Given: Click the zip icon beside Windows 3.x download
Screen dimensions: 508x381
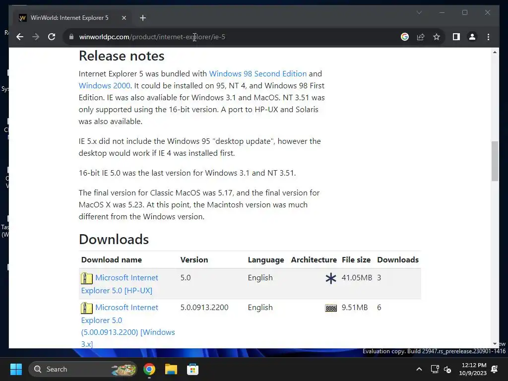Looking at the screenshot, I should click(86, 308).
